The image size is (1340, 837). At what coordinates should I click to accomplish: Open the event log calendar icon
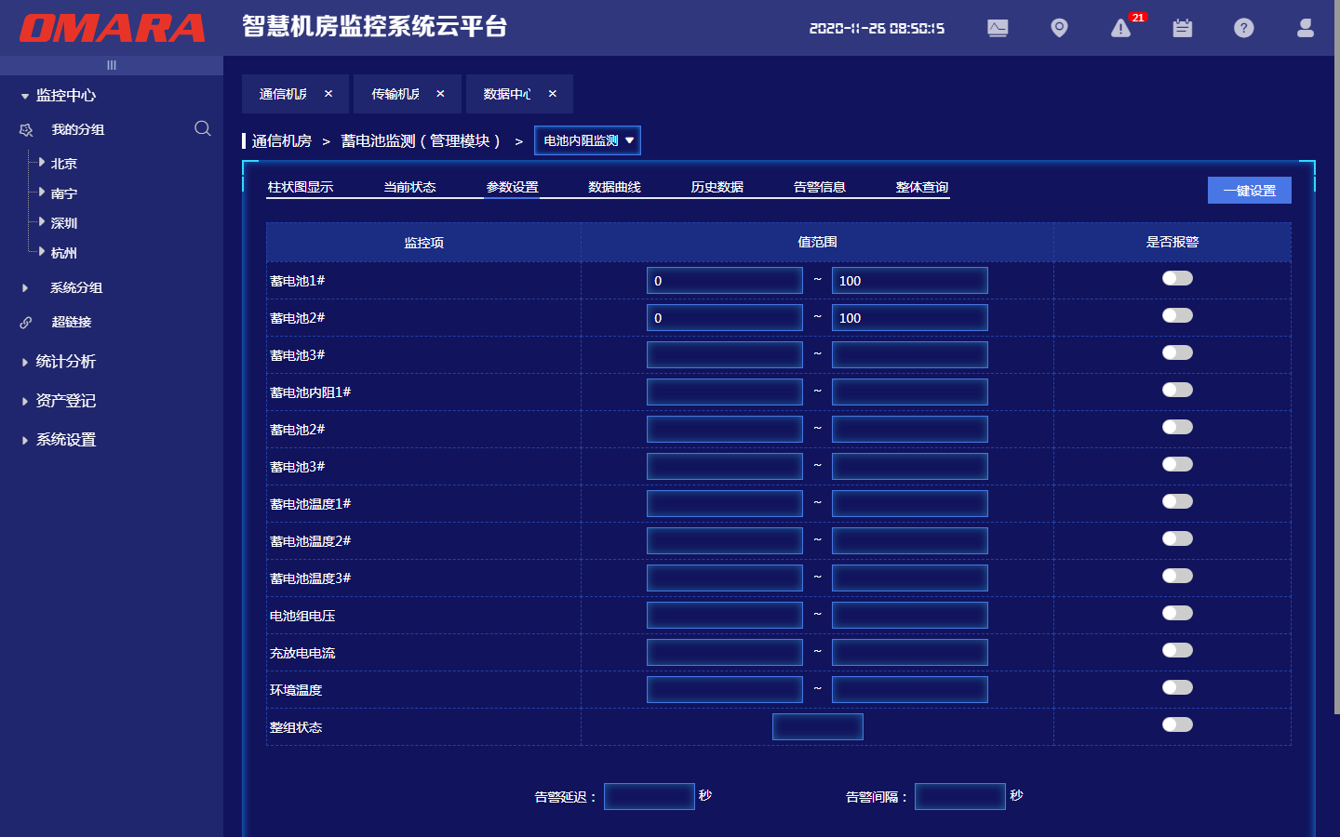[x=1182, y=29]
